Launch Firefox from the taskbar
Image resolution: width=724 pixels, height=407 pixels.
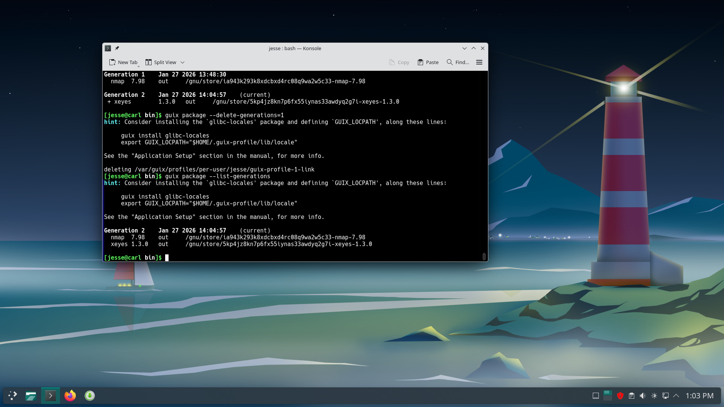[70, 396]
